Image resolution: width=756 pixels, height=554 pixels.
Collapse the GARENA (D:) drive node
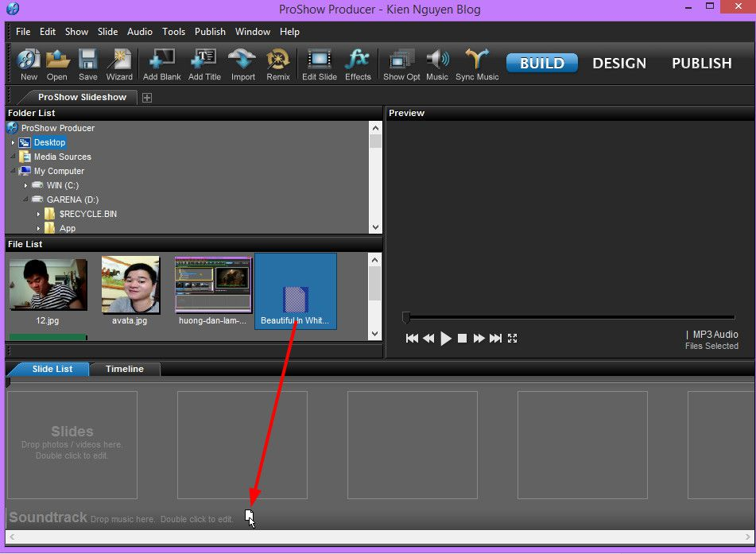[25, 200]
